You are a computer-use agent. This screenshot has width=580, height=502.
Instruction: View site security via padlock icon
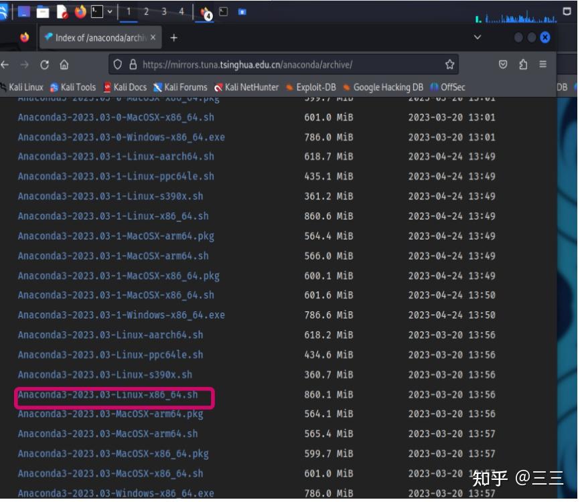133,63
